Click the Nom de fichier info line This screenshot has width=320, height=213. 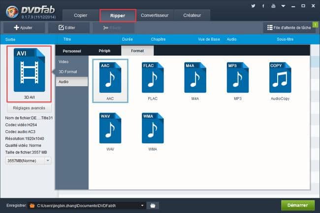[29, 118]
